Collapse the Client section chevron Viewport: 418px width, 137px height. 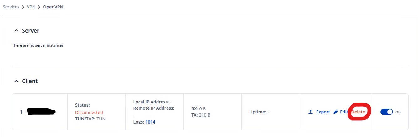click(16, 81)
